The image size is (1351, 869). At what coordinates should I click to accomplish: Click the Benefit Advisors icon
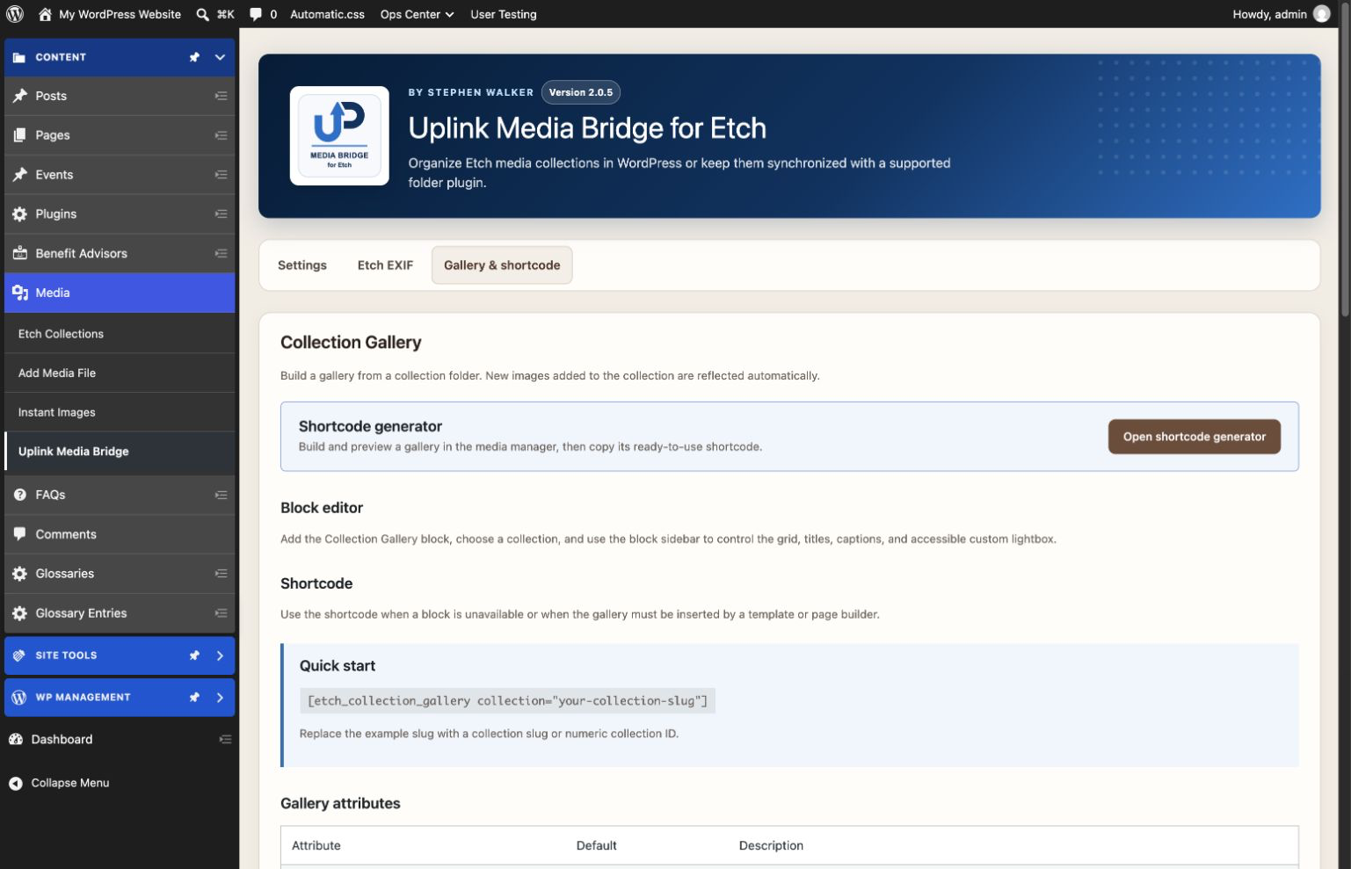click(19, 253)
